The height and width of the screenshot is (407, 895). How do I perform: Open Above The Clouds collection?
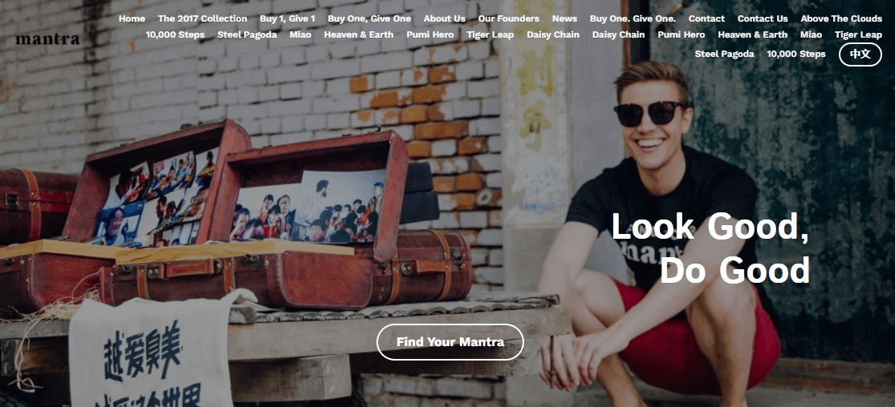point(840,18)
